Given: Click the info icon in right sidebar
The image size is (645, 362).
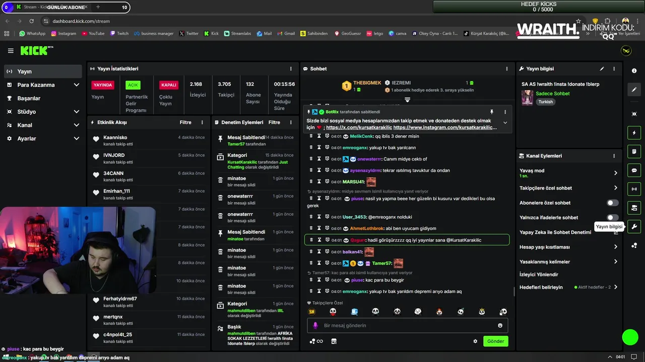Looking at the screenshot, I should pyautogui.click(x=634, y=71).
